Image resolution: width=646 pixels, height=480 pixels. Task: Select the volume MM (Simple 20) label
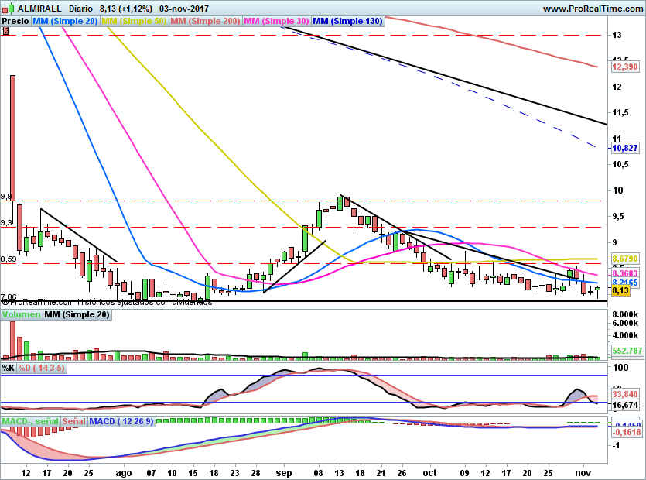(77, 315)
